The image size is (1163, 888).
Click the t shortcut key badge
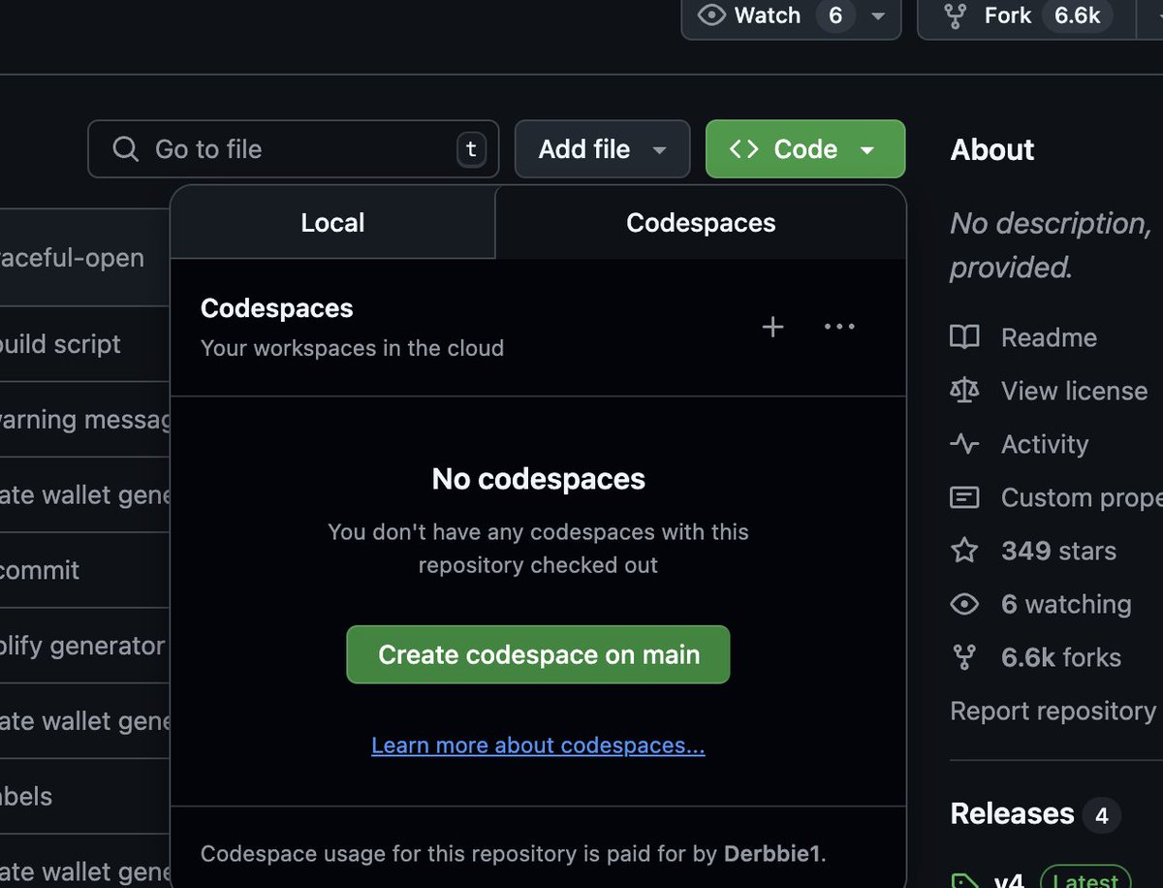[x=471, y=149]
